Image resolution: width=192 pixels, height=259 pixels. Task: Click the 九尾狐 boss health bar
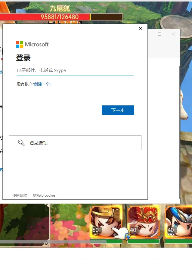61,17
